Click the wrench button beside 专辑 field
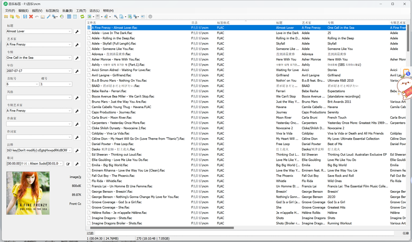 click(x=77, y=58)
